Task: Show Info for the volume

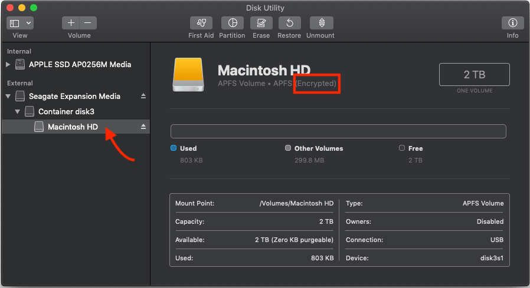Action: tap(512, 23)
